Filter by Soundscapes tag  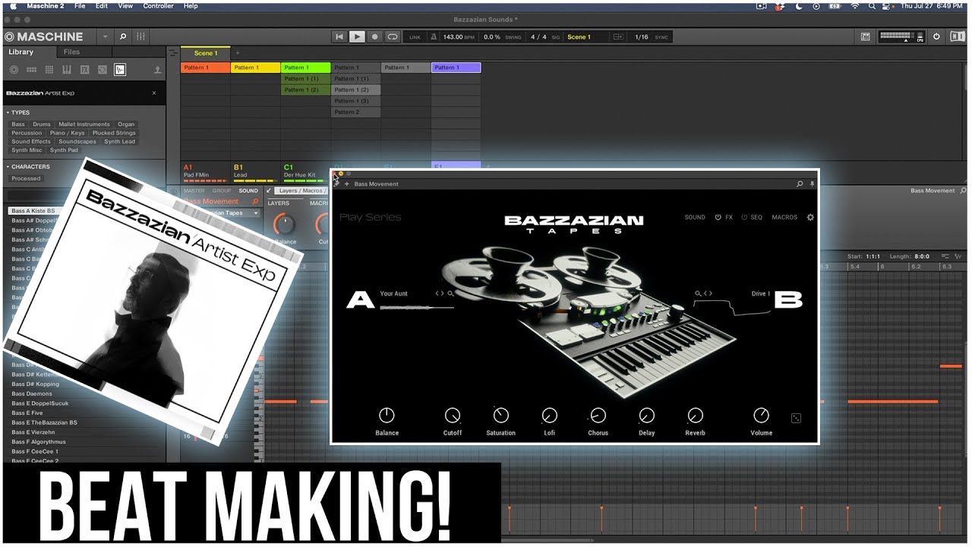coord(77,141)
